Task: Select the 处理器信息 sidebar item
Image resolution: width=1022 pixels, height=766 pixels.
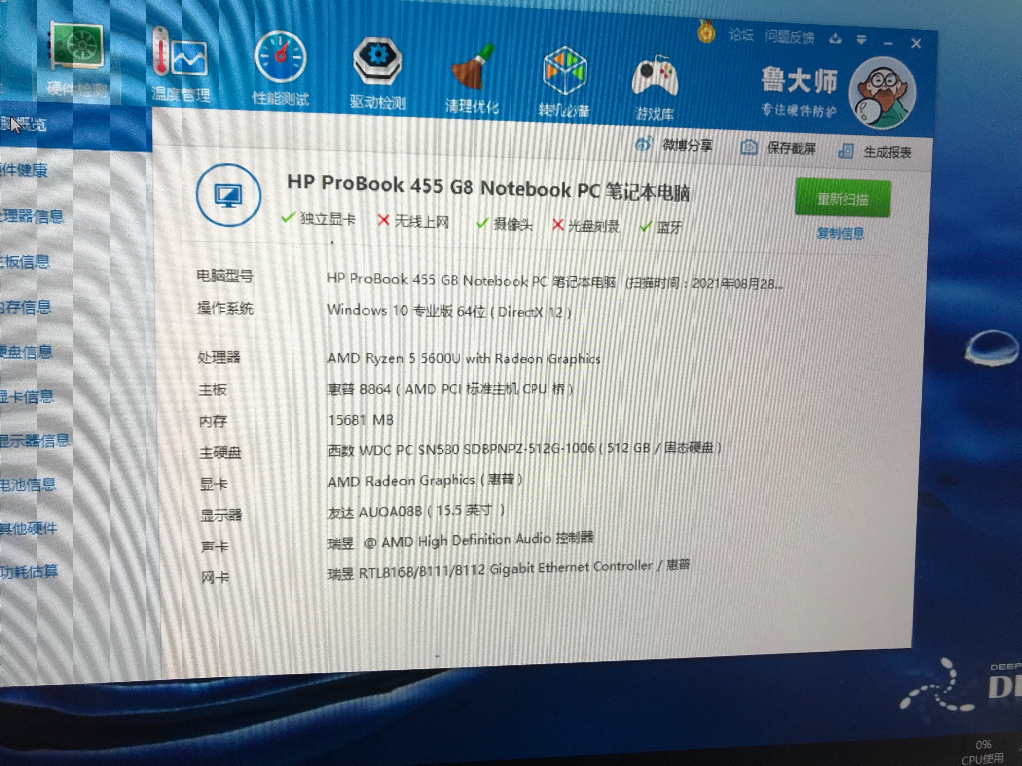Action: 32,216
